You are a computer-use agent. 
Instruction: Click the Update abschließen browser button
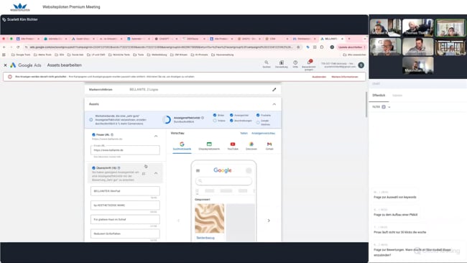pyautogui.click(x=351, y=47)
